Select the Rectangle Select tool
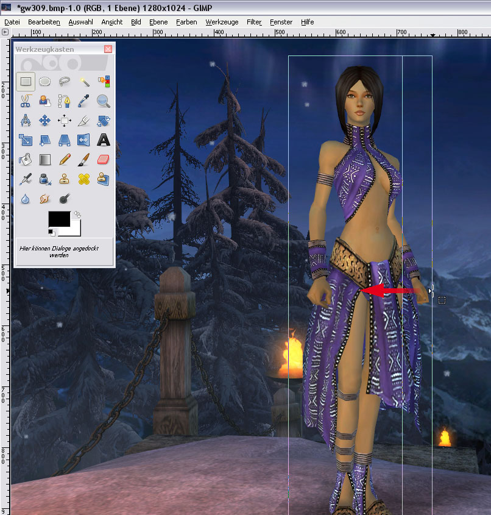The height and width of the screenshot is (515, 491). (25, 81)
